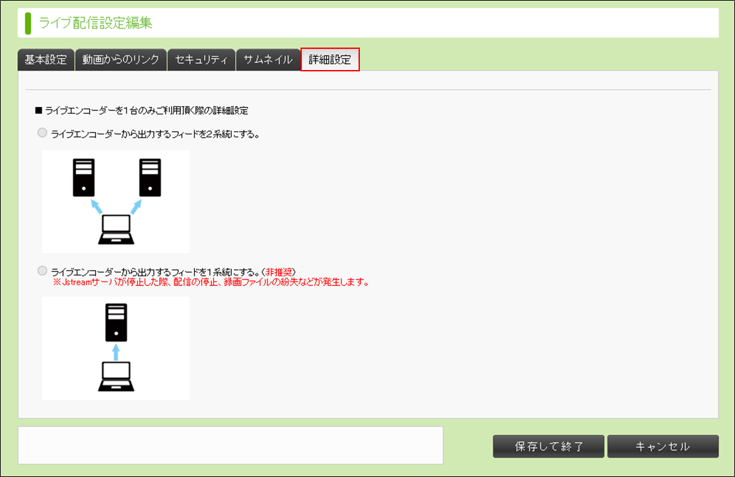Click the empty message box beside 保存して終了
This screenshot has width=735, height=477.
[230, 445]
